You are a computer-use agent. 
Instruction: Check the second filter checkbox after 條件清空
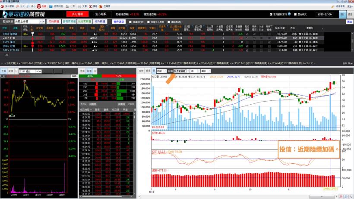pos(149,22)
